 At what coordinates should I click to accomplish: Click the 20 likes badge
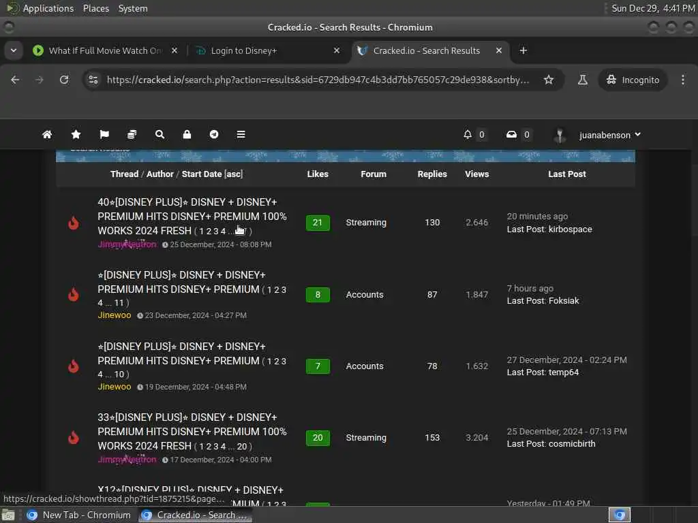[318, 438]
